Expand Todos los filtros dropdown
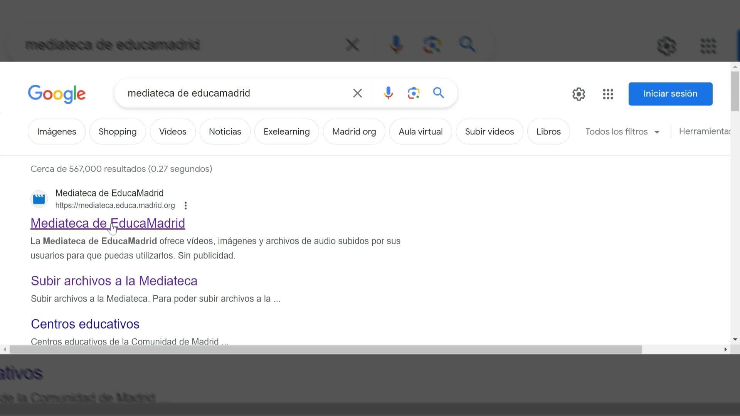The height and width of the screenshot is (416, 740). [x=622, y=132]
